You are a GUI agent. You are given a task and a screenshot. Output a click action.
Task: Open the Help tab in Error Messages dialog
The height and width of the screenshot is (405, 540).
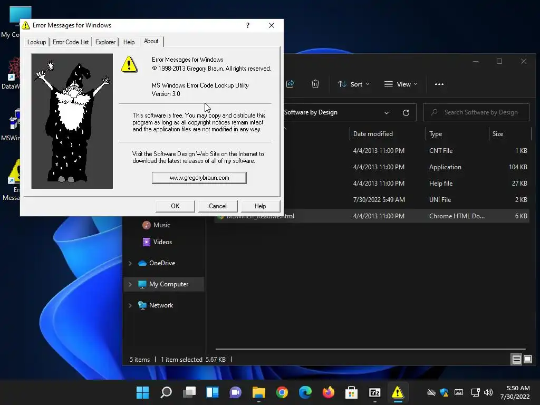tap(129, 42)
